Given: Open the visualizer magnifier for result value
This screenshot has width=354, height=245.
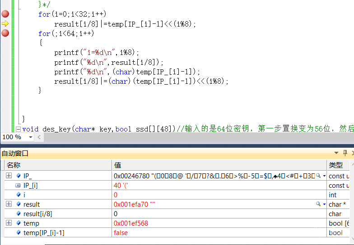Looking at the screenshot, I should point(318,204).
